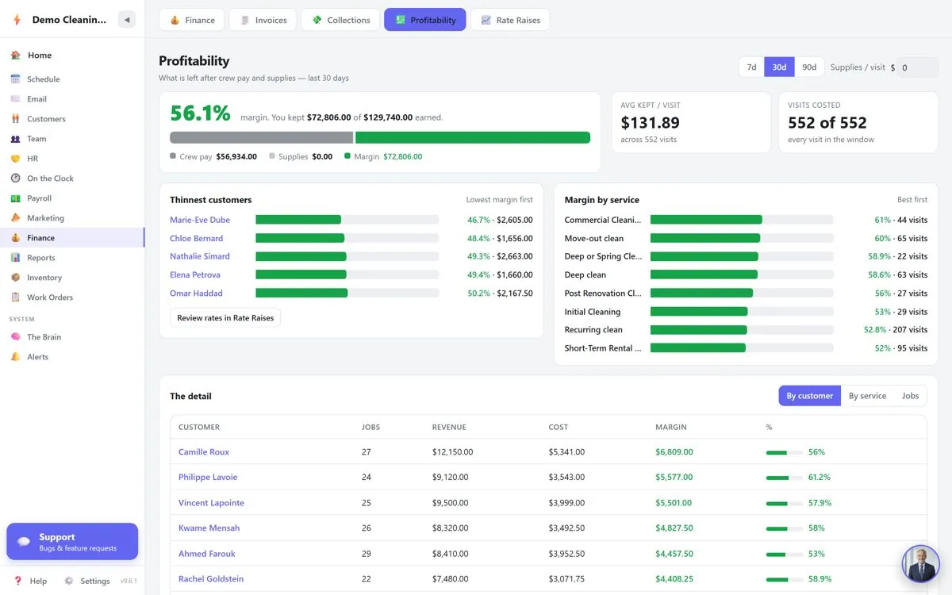This screenshot has width=952, height=595.
Task: Click Omar Haddad's 50.2% margin value
Action: [478, 294]
